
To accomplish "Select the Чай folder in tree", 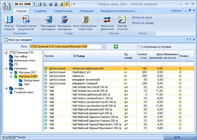I will 24,84.
